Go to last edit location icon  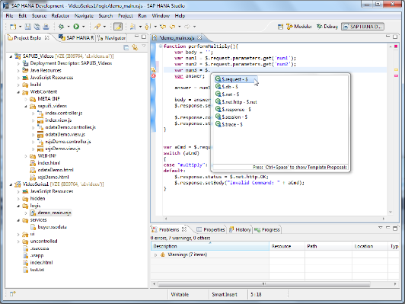pos(163,27)
